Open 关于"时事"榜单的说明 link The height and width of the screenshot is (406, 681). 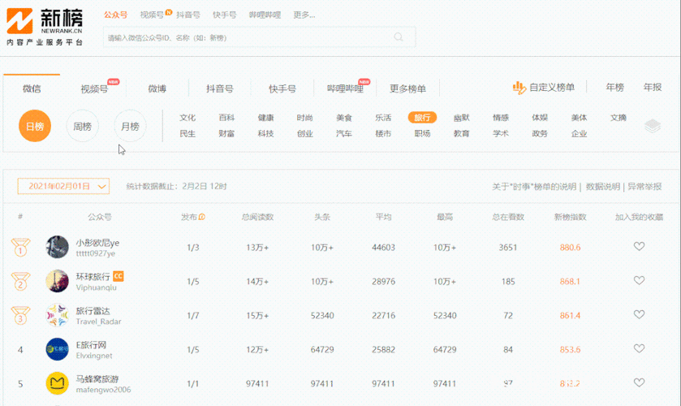tap(534, 187)
